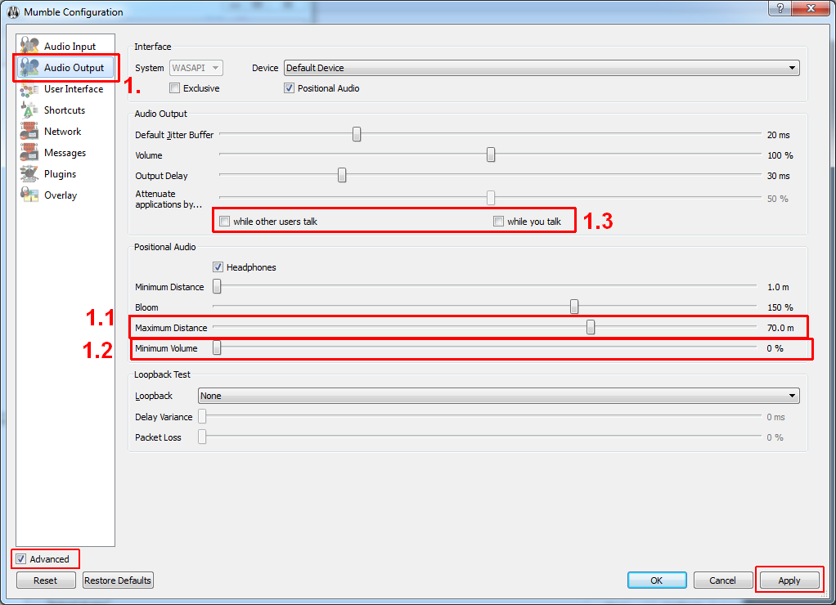
Task: Click the Default Jitter Buffer slider handle
Action: click(357, 134)
